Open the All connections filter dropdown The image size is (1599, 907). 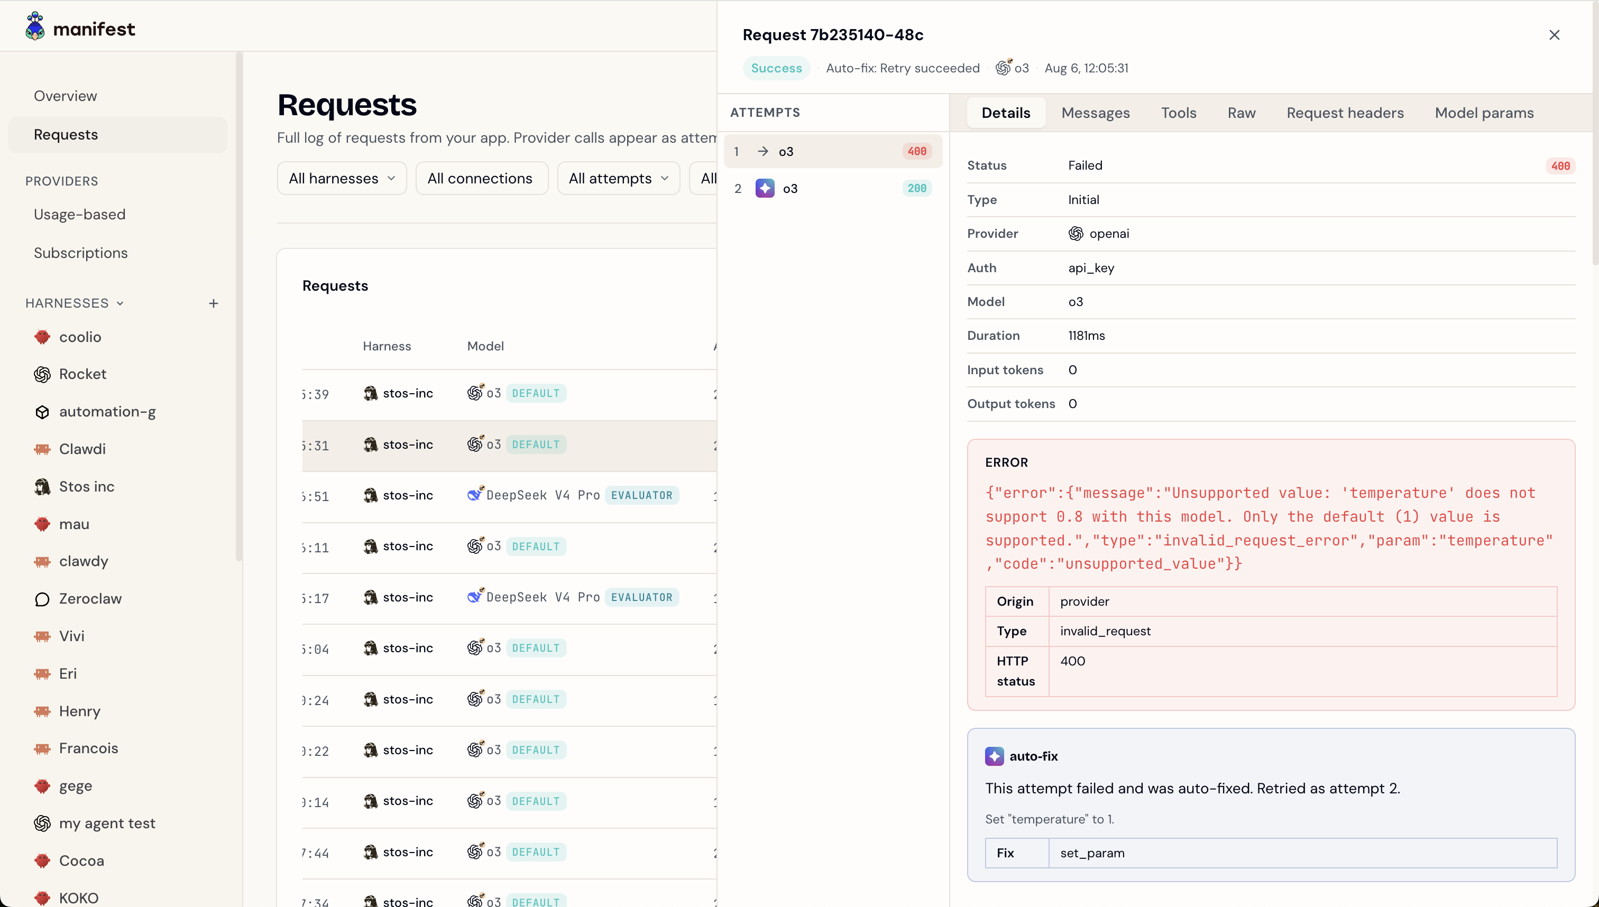click(482, 178)
